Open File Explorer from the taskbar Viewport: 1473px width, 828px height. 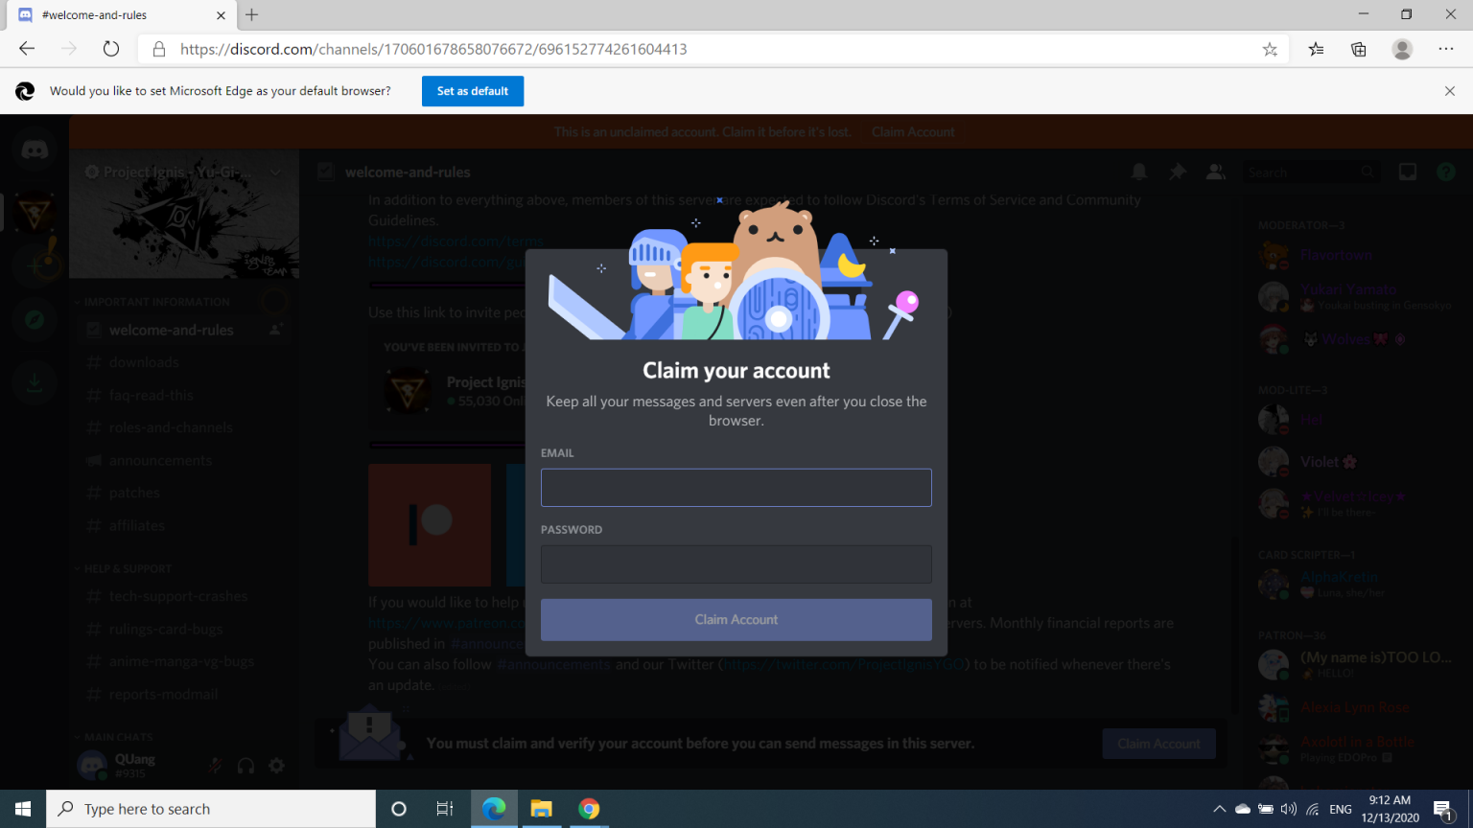click(541, 809)
